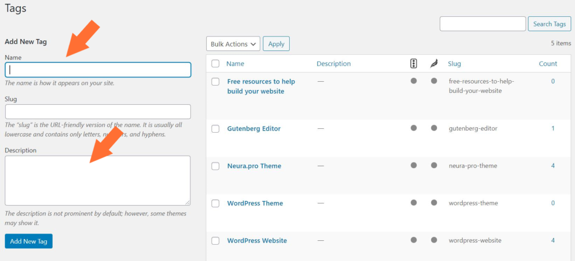Open the Neura.pro Theme tag link
575x261 pixels.
pos(254,166)
